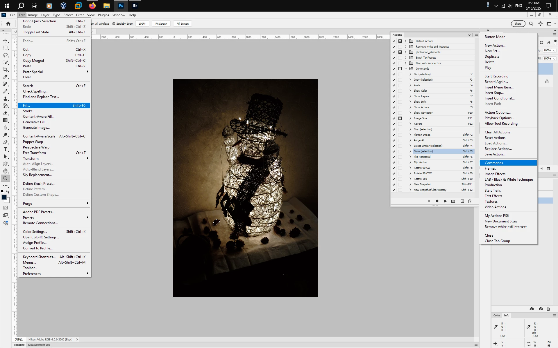Toggle the checkmark for Flip Horizontal action
This screenshot has width=558, height=348.
(394, 157)
